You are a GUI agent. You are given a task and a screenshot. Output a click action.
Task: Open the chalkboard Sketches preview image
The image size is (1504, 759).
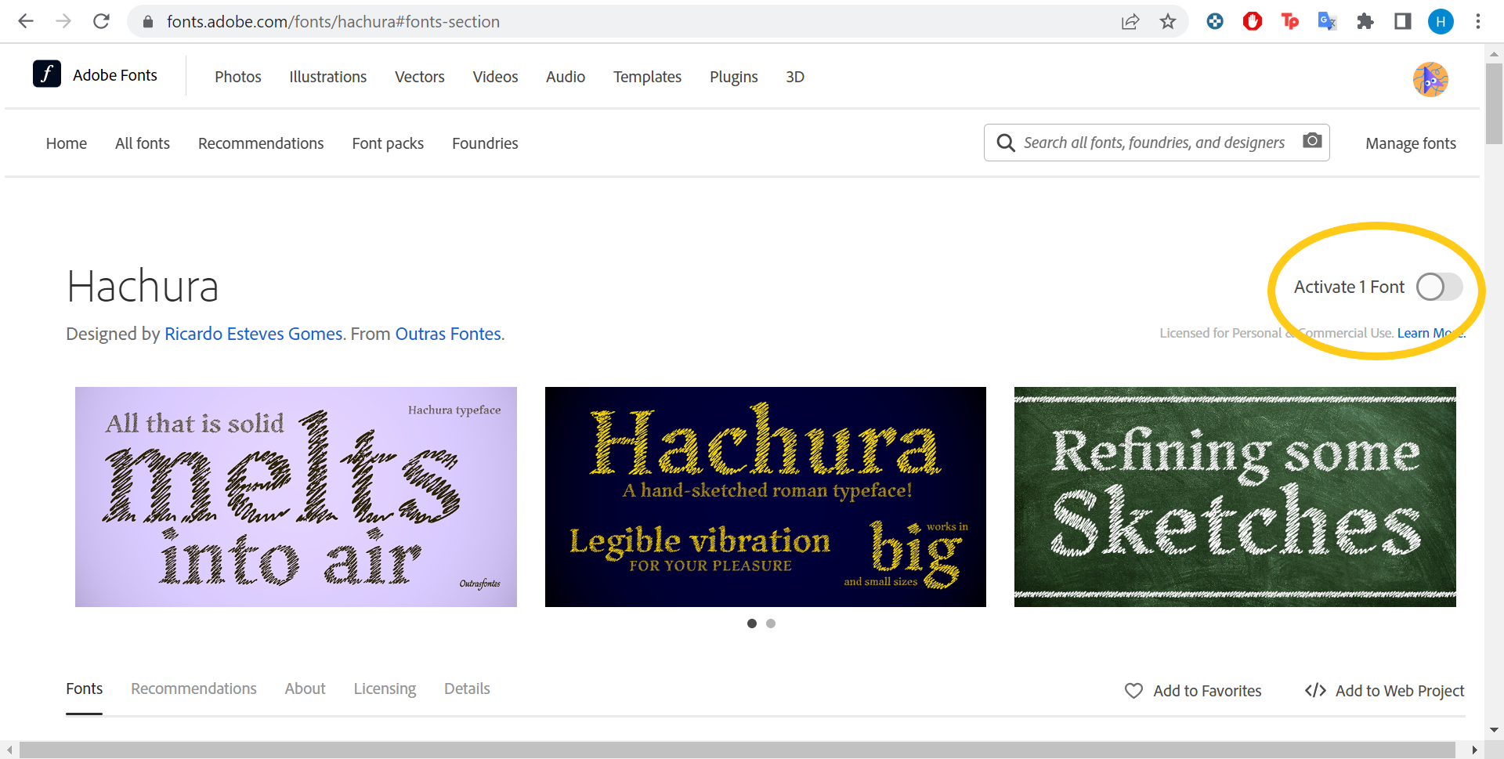(x=1235, y=497)
